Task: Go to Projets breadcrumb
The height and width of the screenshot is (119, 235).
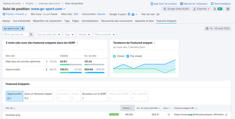Action: click(30, 3)
